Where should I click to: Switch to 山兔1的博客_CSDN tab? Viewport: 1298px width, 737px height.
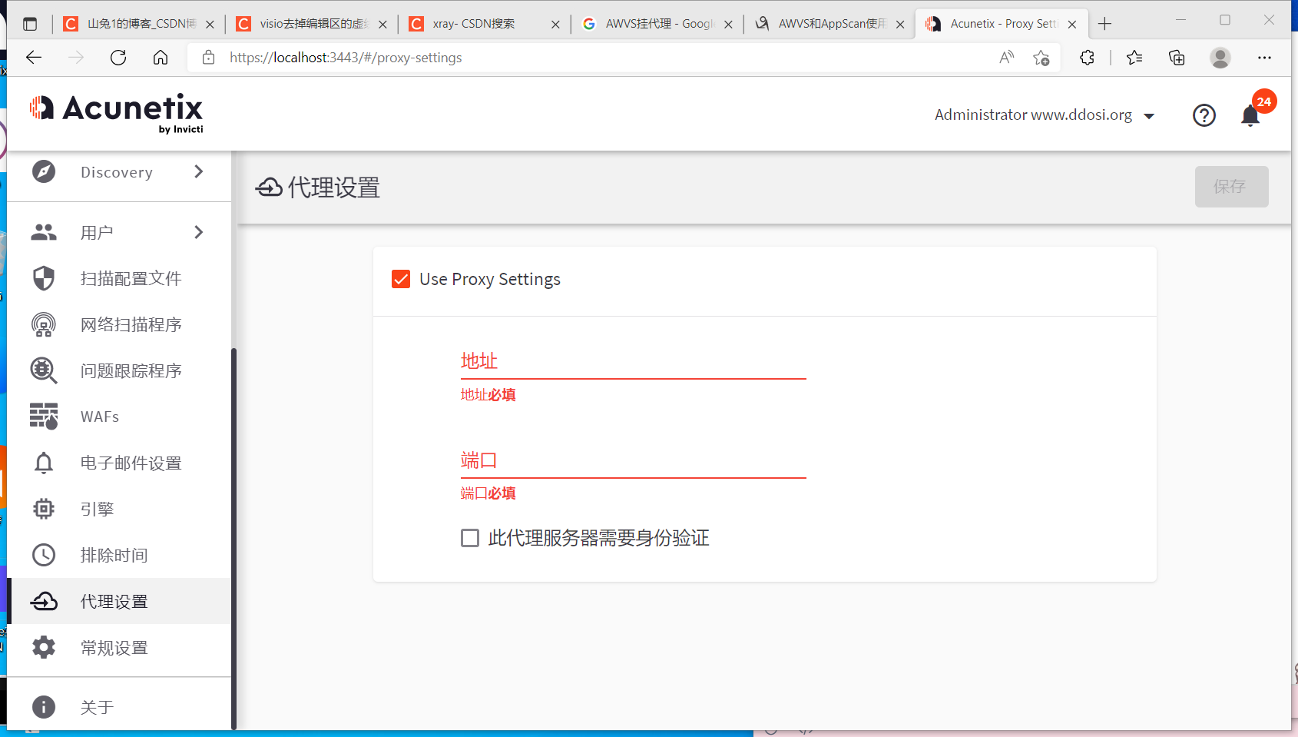[x=138, y=24]
